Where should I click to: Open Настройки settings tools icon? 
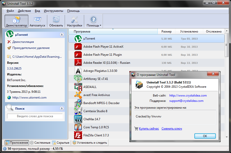[74, 21]
